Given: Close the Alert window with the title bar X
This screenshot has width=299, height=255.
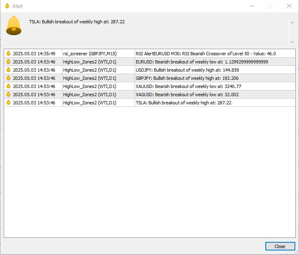Looking at the screenshot, I should coord(289,6).
